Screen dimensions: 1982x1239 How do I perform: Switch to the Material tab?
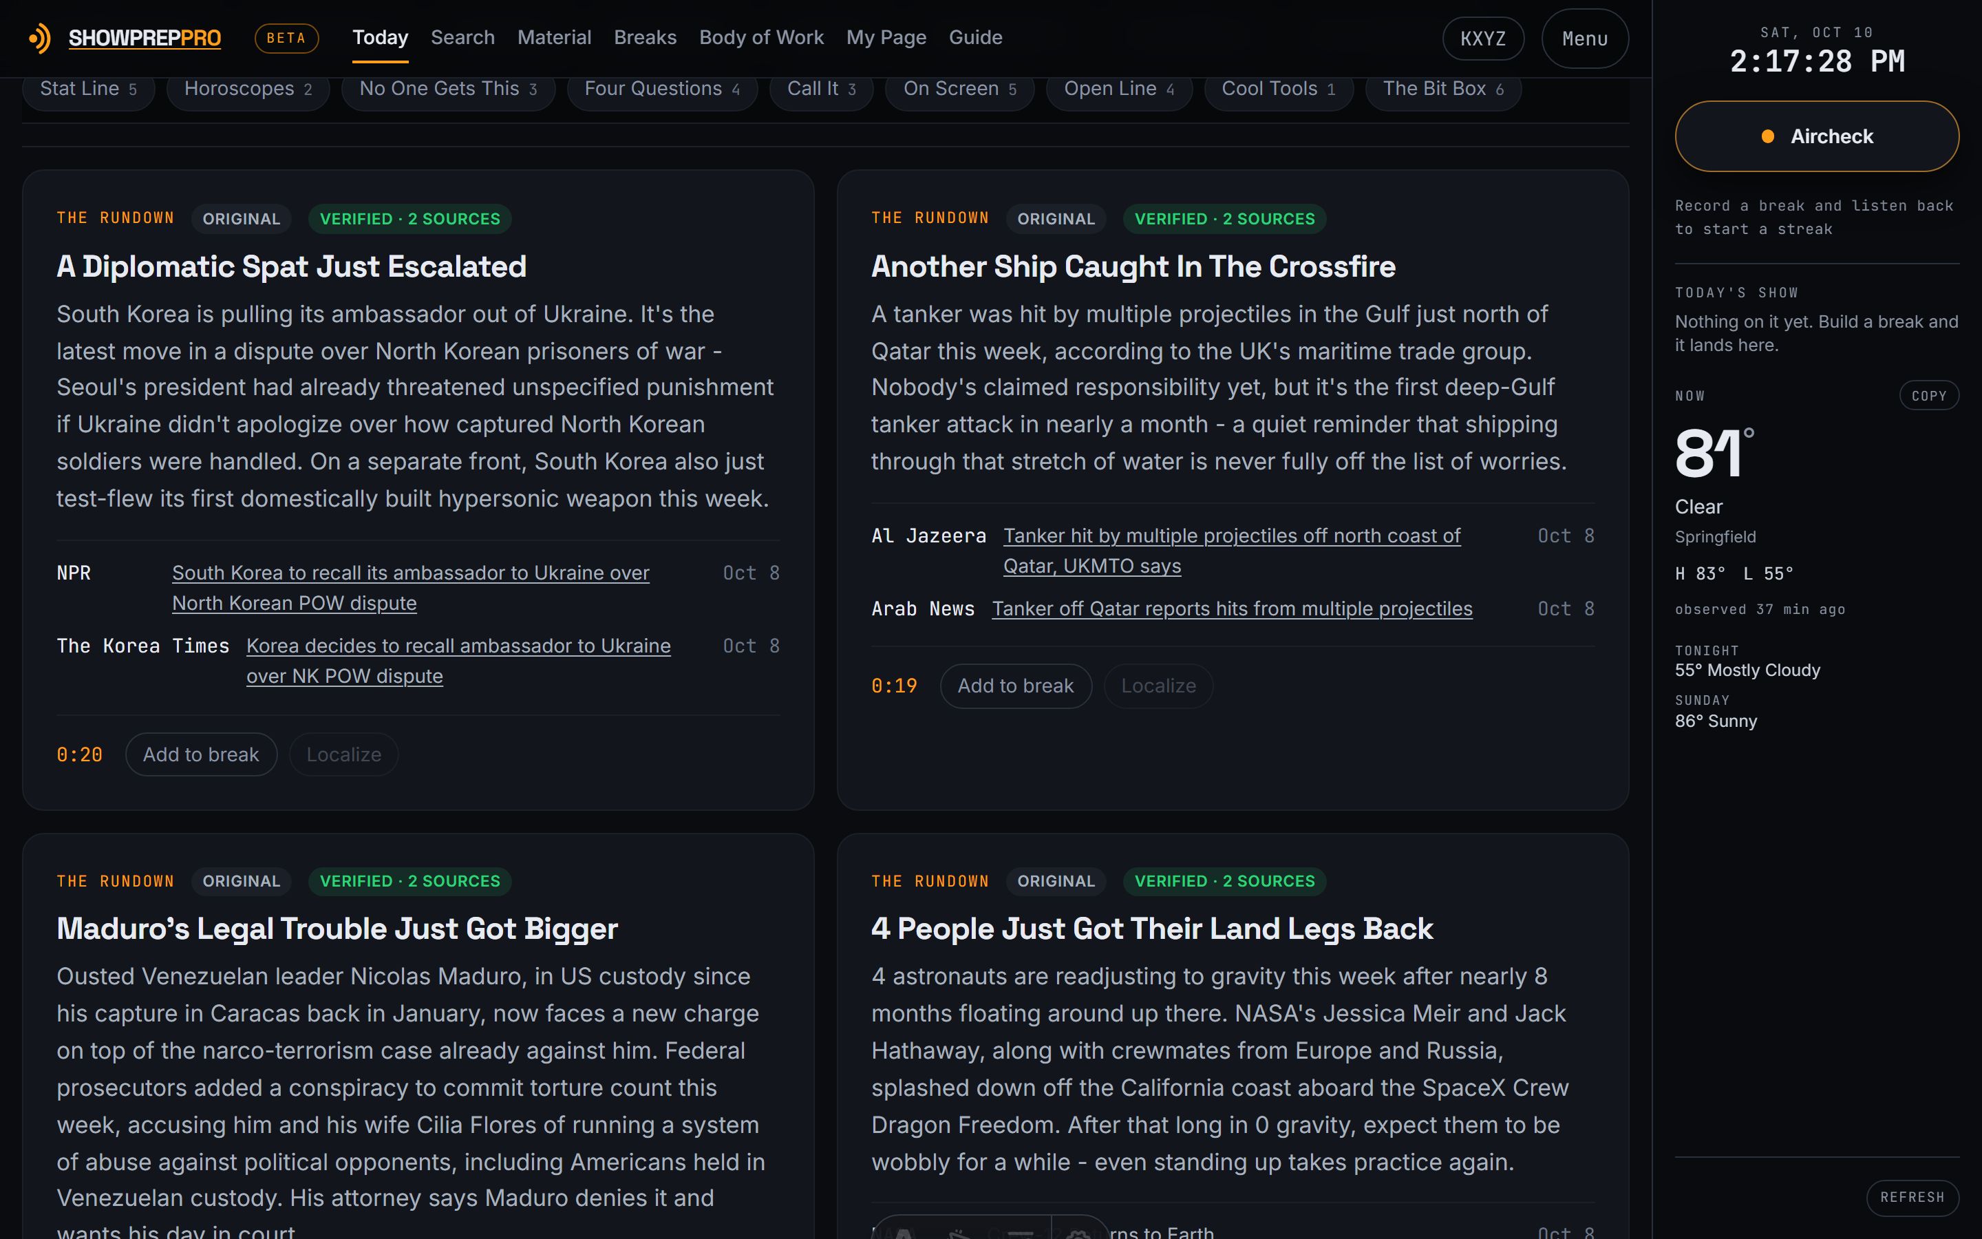(x=555, y=38)
